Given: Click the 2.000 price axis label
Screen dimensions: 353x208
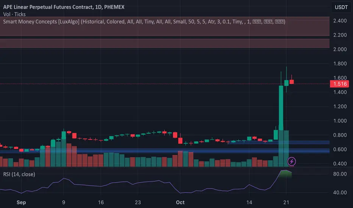Looking at the screenshot, I should 340,49.
